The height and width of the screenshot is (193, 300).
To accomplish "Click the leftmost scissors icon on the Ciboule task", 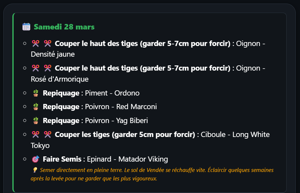I will pyautogui.click(x=35, y=134).
